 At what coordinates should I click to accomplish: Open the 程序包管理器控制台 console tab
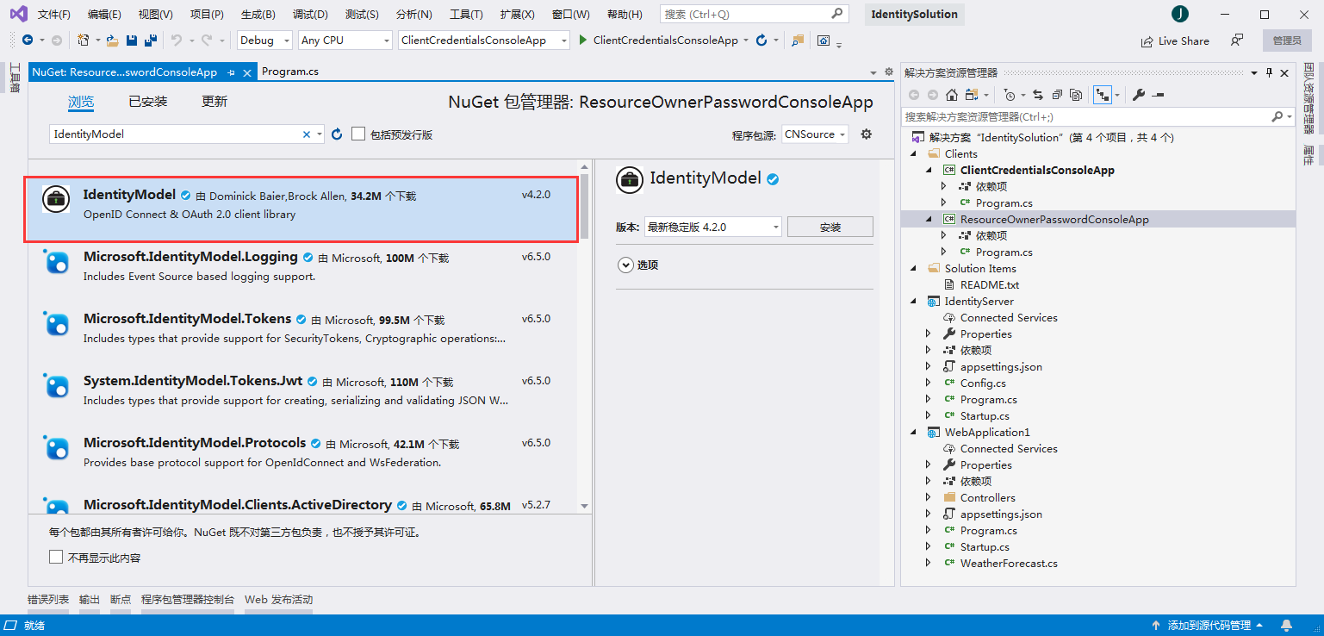tap(188, 600)
